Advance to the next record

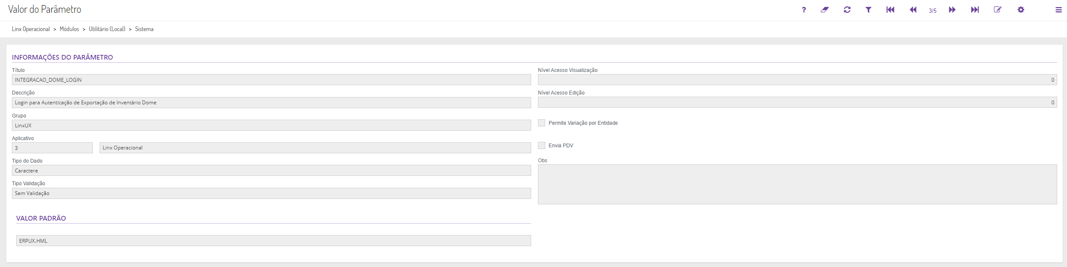tap(952, 10)
